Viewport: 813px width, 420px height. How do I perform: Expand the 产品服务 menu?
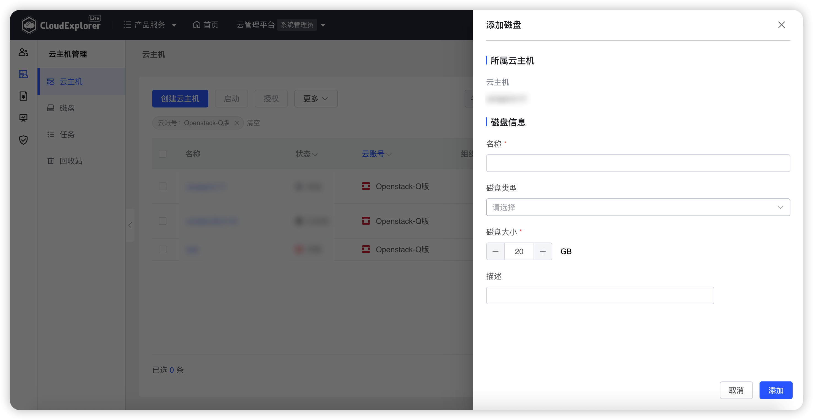174,25
